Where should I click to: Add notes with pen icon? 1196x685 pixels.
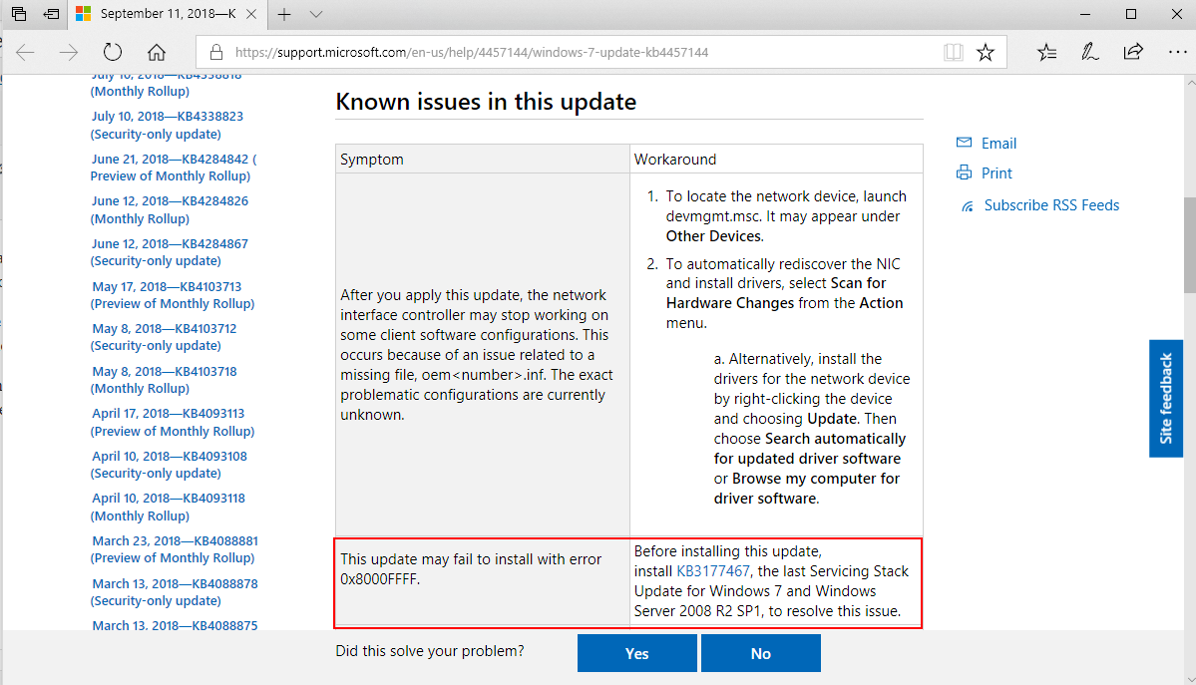(1090, 52)
